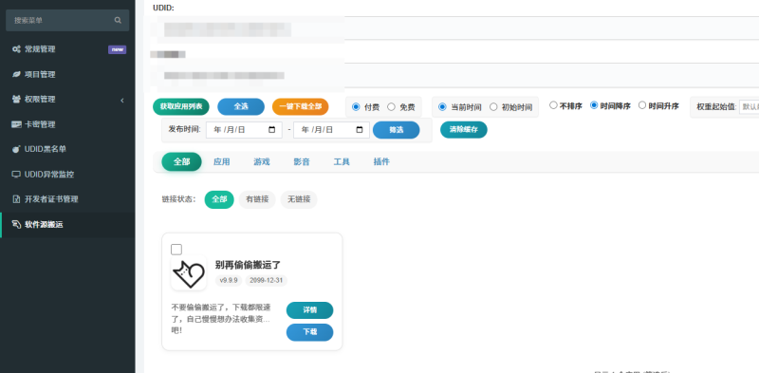Click the search magnifier icon in sidebar
This screenshot has width=759, height=373.
tap(118, 20)
